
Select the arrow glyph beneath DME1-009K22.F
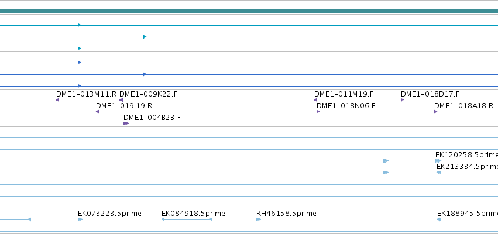point(121,100)
